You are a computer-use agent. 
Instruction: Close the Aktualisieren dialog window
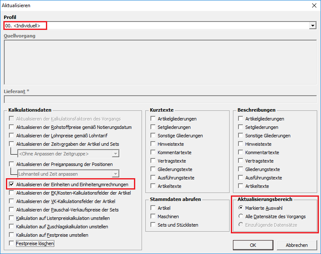click(x=313, y=5)
